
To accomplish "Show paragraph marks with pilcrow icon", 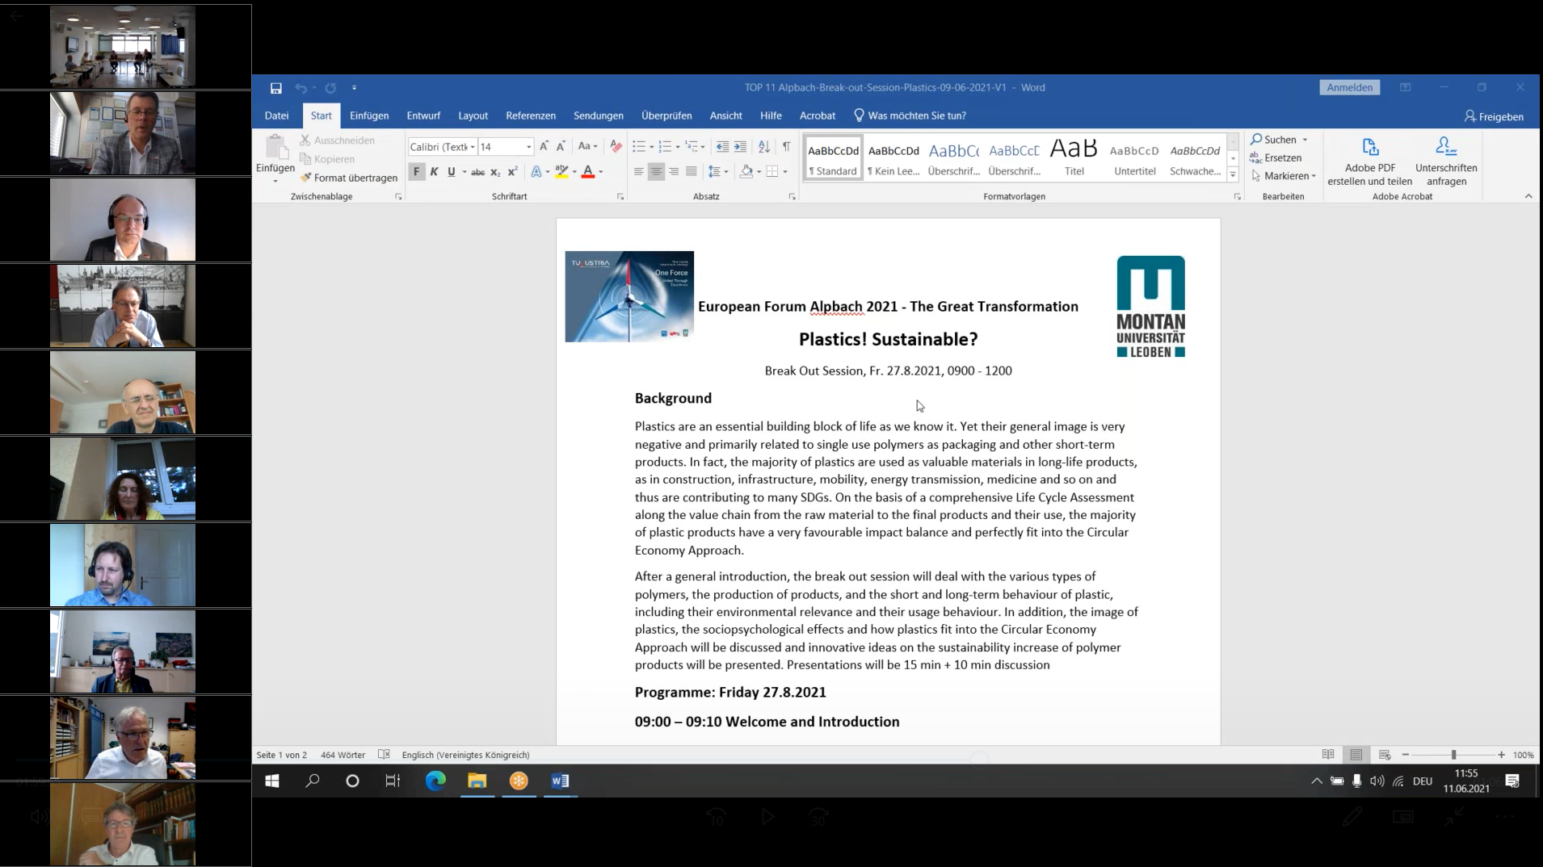I will pyautogui.click(x=786, y=146).
